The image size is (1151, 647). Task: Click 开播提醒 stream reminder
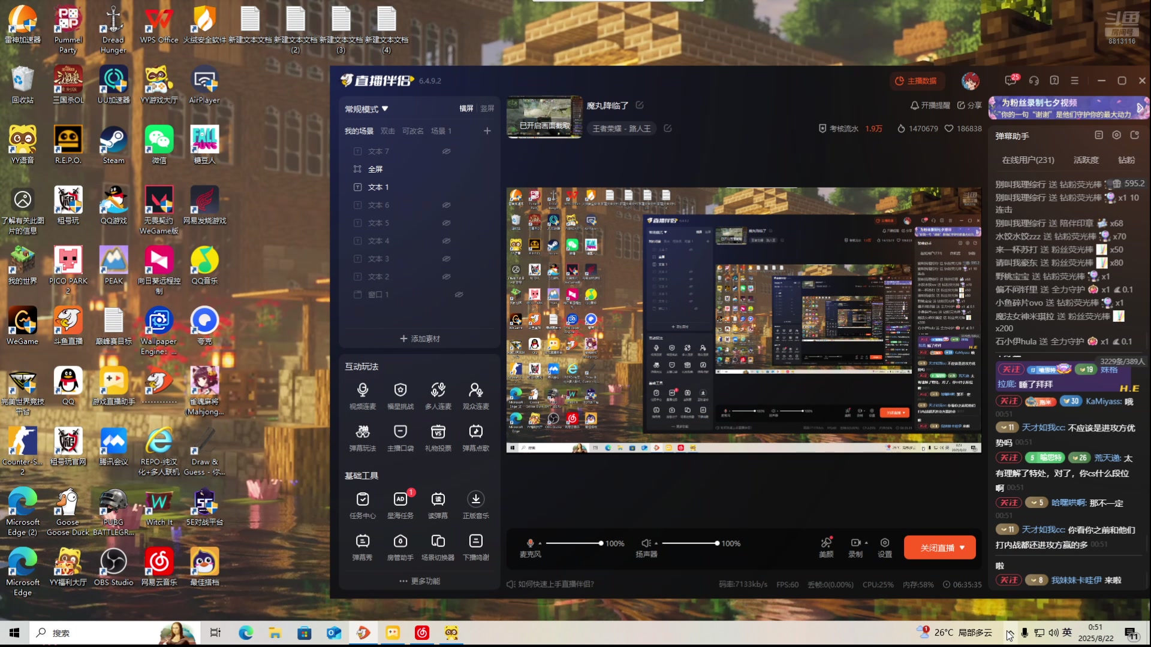pos(930,105)
